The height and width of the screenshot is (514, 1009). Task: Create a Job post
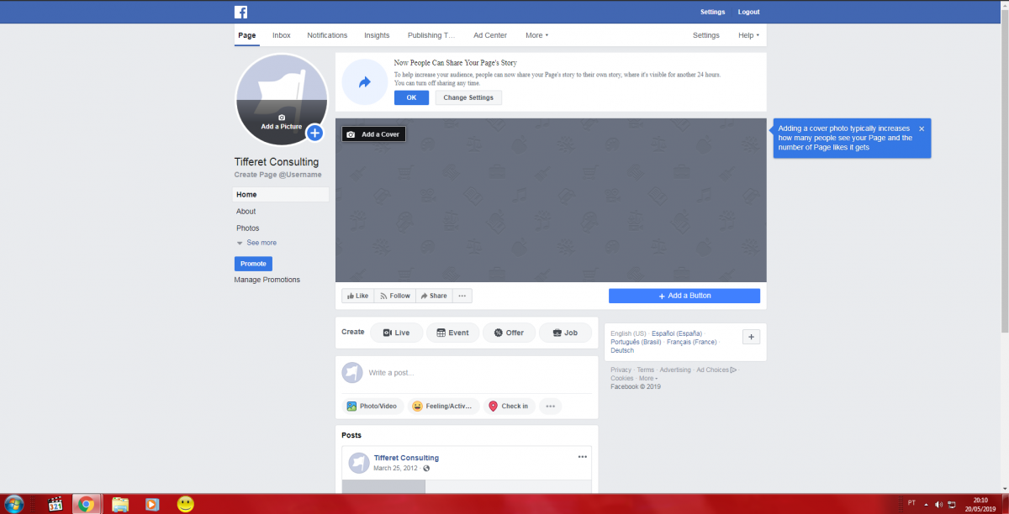(x=565, y=333)
